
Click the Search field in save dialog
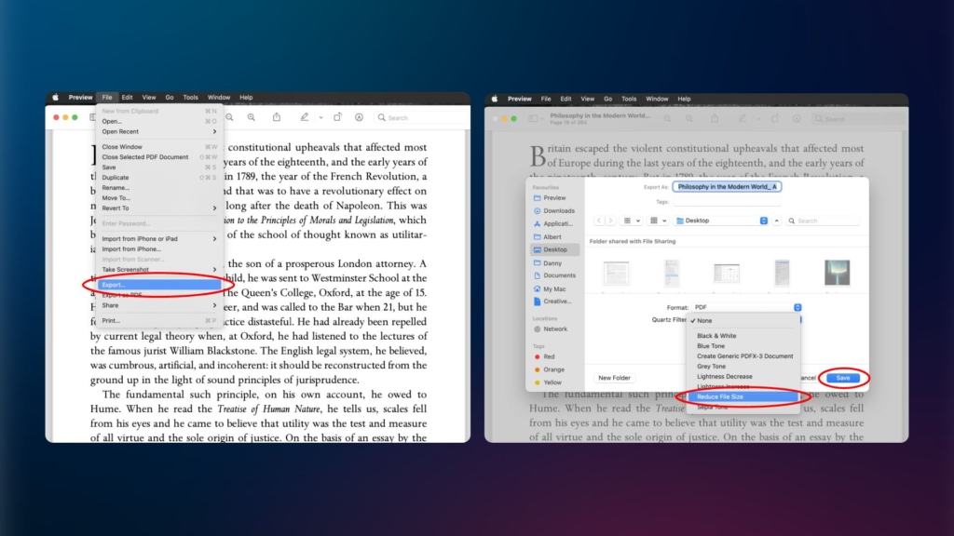tap(823, 221)
